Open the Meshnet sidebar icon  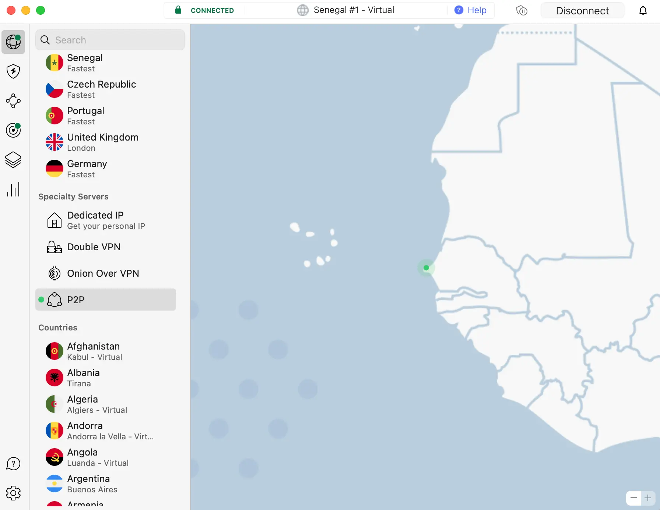(13, 101)
